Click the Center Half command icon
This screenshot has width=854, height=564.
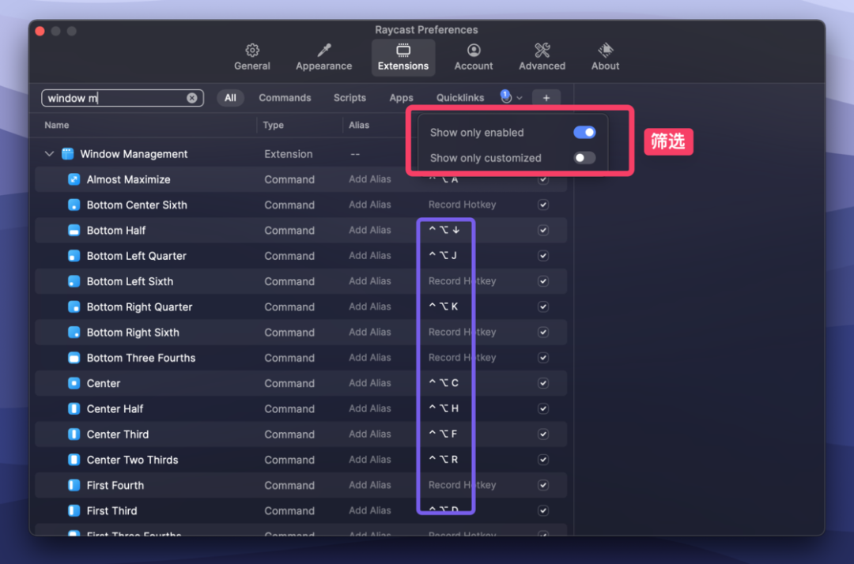(74, 409)
